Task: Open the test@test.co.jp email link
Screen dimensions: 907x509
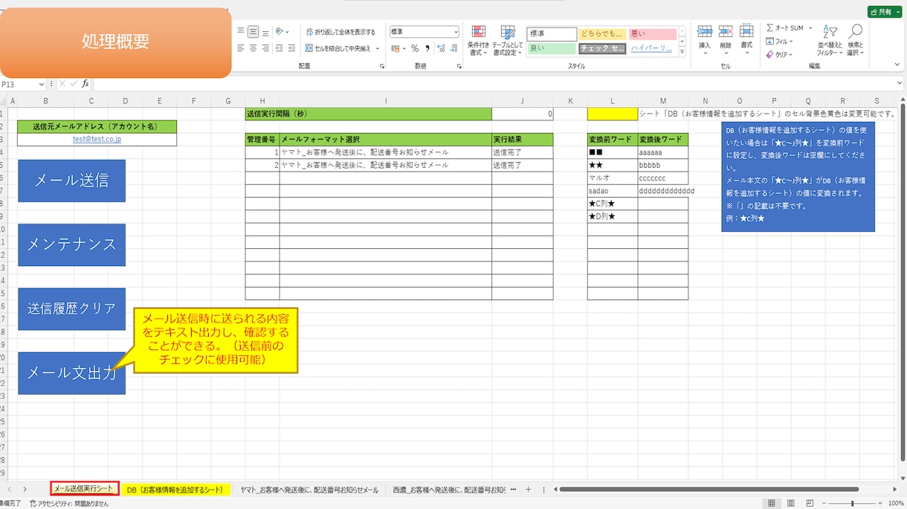Action: coord(97,139)
